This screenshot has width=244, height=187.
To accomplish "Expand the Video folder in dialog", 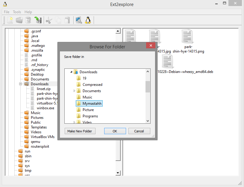I will [x=74, y=122].
